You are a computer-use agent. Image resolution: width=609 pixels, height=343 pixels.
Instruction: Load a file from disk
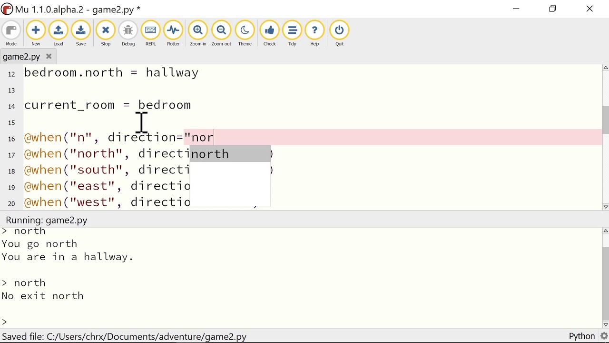coord(59,33)
